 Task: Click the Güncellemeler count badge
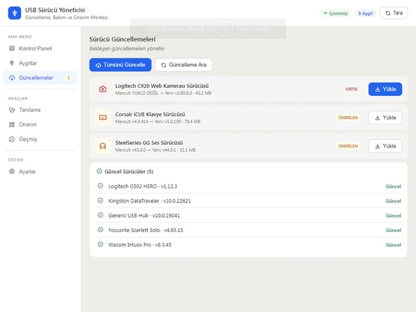pyautogui.click(x=68, y=78)
